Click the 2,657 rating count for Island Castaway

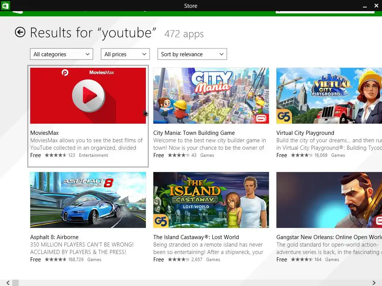[197, 260]
